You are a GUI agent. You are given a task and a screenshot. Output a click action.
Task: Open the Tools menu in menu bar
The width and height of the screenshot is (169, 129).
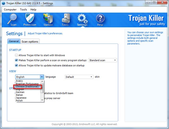coord(23,10)
